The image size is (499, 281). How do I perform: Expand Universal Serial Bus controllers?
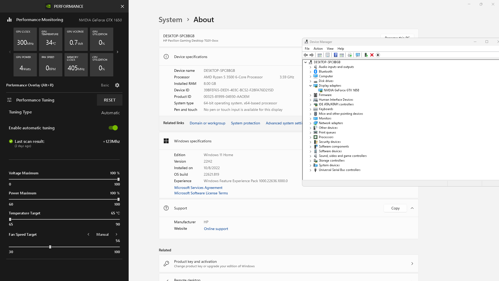[310, 170]
